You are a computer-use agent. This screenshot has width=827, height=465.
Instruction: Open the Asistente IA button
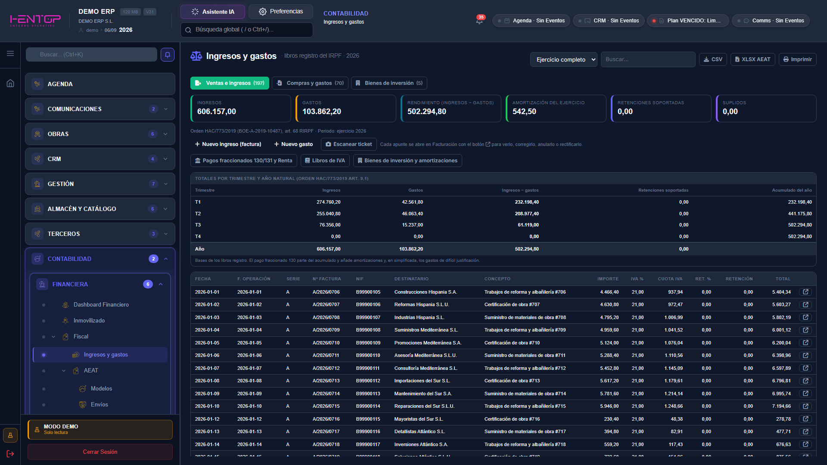[x=213, y=12]
